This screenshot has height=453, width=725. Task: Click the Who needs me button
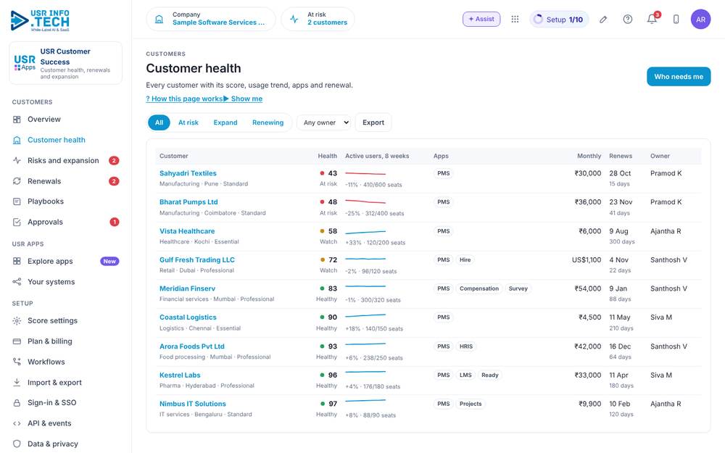[679, 77]
